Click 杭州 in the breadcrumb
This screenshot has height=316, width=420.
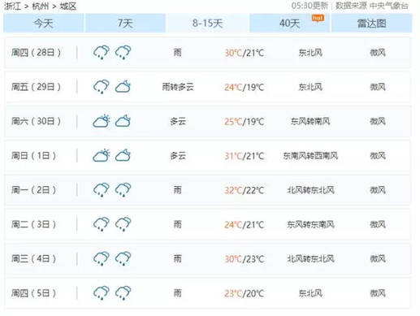41,6
